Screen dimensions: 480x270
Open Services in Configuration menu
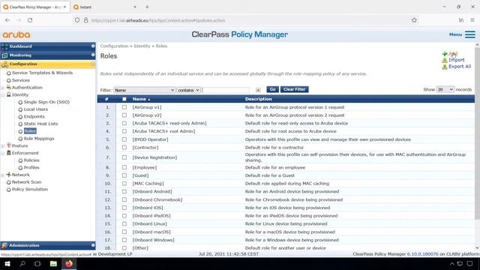(x=21, y=80)
